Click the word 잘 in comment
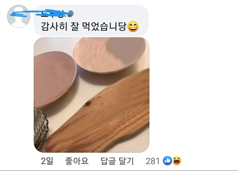This screenshot has height=171, width=238. coord(75,26)
